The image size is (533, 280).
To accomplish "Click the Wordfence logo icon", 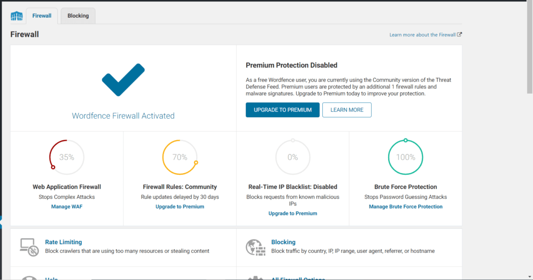I will [17, 16].
